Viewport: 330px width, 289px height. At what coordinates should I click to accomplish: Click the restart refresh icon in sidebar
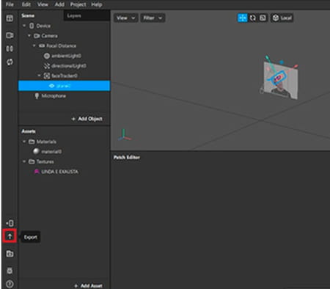pyautogui.click(x=10, y=62)
